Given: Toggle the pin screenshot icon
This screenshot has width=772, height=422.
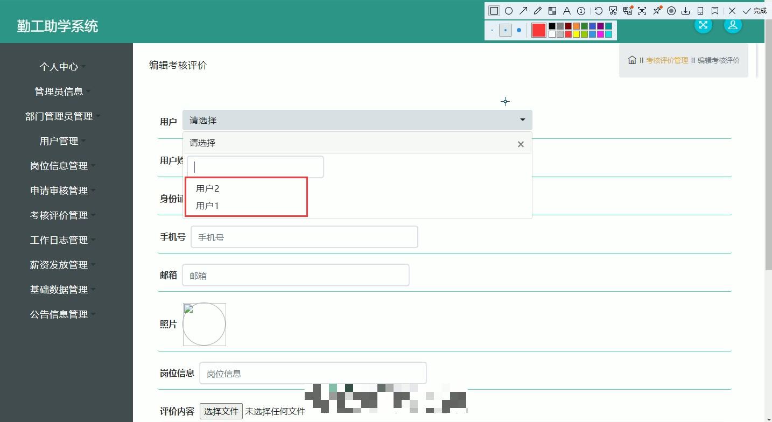Looking at the screenshot, I should (x=656, y=10).
